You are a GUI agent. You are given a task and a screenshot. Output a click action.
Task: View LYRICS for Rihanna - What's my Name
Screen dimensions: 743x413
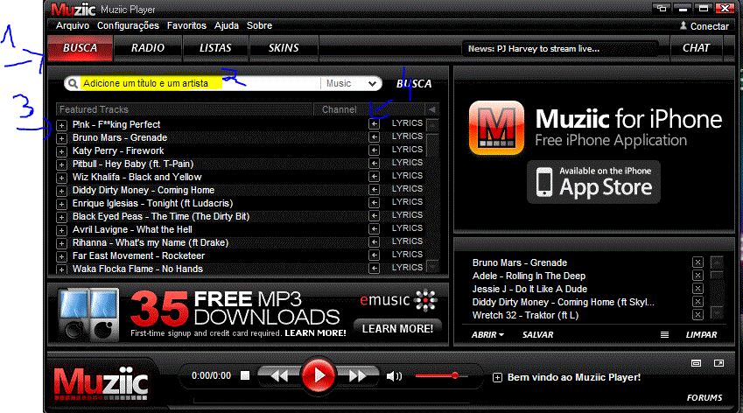407,241
